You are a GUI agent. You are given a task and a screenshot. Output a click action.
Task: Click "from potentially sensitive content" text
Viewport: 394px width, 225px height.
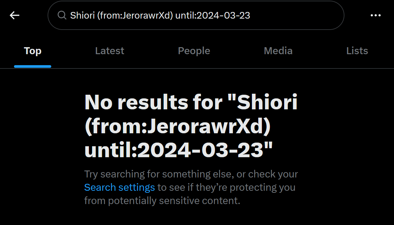click(x=162, y=201)
